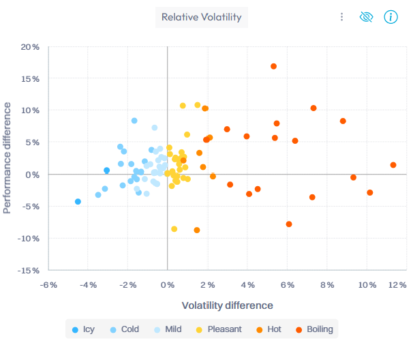Click the Volatility difference axis title
This screenshot has width=413, height=345.
[x=227, y=305]
